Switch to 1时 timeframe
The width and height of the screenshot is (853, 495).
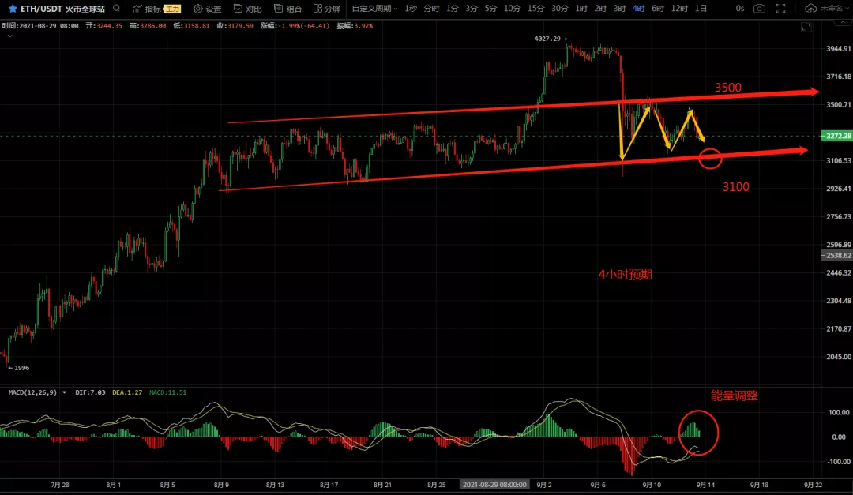(x=581, y=9)
